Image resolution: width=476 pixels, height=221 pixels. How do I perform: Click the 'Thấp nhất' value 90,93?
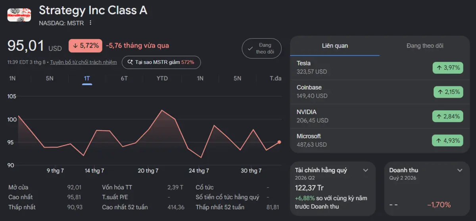point(74,207)
